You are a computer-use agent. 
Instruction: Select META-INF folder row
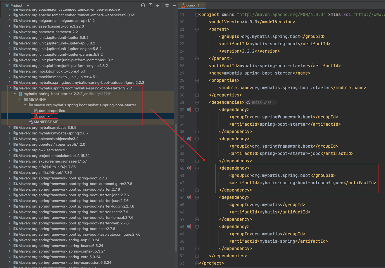click(x=88, y=99)
